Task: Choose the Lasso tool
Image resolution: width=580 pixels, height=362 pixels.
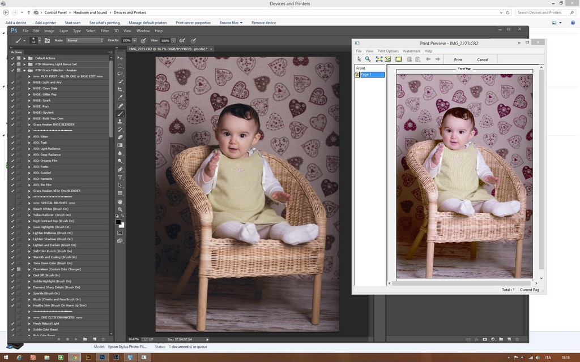Action: (x=120, y=74)
